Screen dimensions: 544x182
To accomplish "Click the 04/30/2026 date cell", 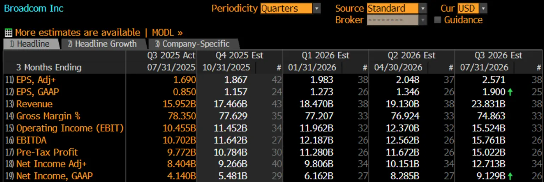I will point(398,67).
